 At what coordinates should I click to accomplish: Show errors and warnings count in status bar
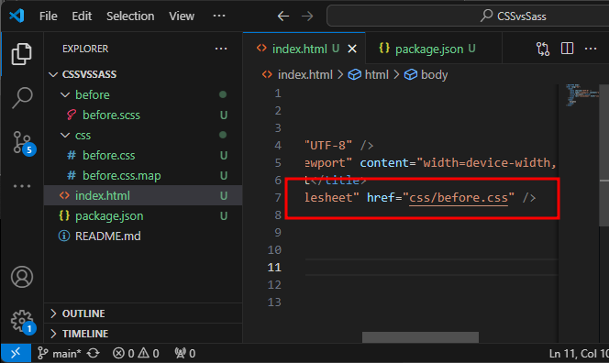click(x=136, y=353)
